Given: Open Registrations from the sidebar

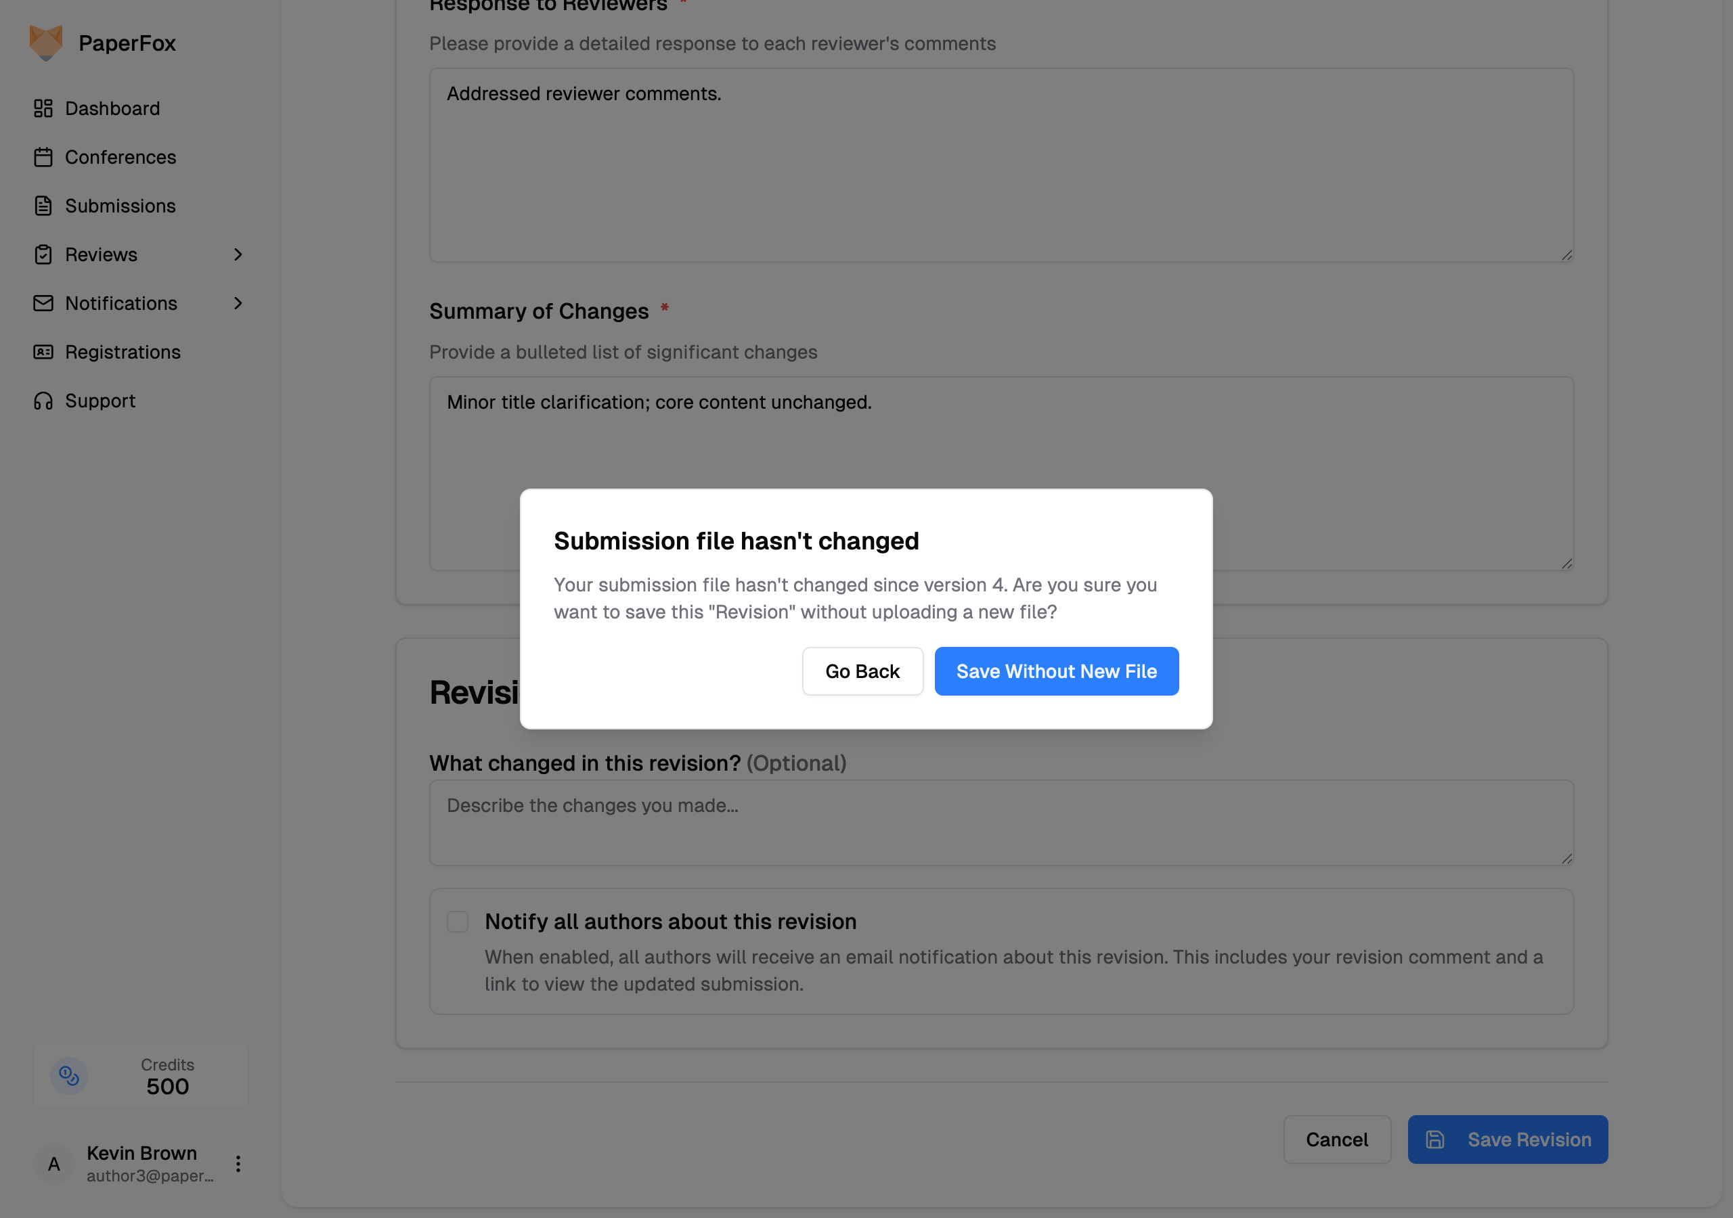Looking at the screenshot, I should (123, 352).
